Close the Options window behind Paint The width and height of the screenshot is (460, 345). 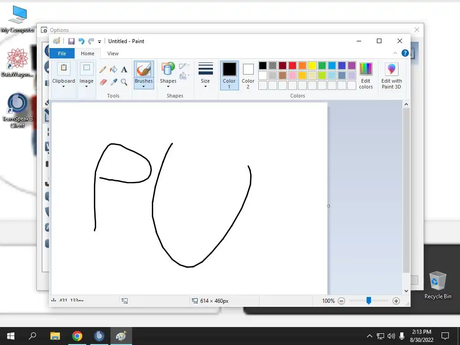417,30
